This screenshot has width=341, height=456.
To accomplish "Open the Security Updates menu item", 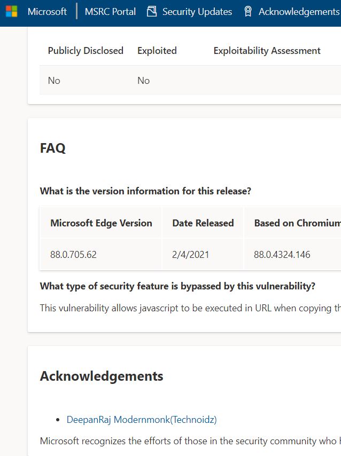I will pyautogui.click(x=197, y=12).
